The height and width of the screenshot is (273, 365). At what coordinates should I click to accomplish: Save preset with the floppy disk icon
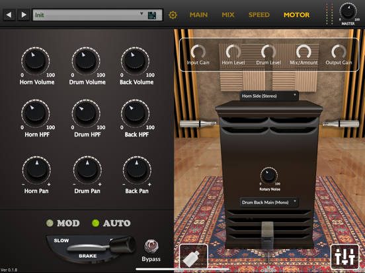point(152,15)
